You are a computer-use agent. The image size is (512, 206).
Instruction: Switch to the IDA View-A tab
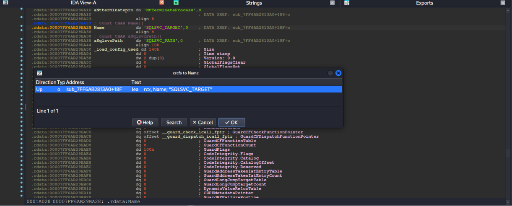click(x=83, y=3)
